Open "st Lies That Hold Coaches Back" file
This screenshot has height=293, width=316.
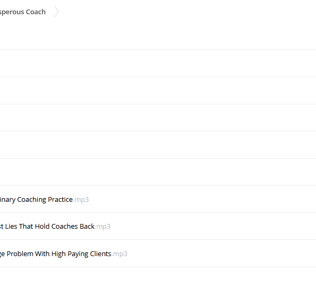pyautogui.click(x=47, y=226)
